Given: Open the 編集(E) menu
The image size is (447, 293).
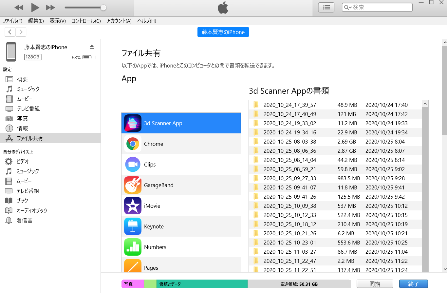Looking at the screenshot, I should point(36,21).
